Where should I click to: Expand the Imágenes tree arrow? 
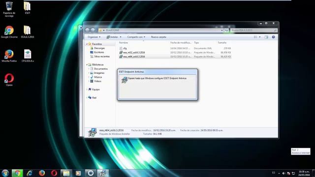pyautogui.click(x=89, y=73)
